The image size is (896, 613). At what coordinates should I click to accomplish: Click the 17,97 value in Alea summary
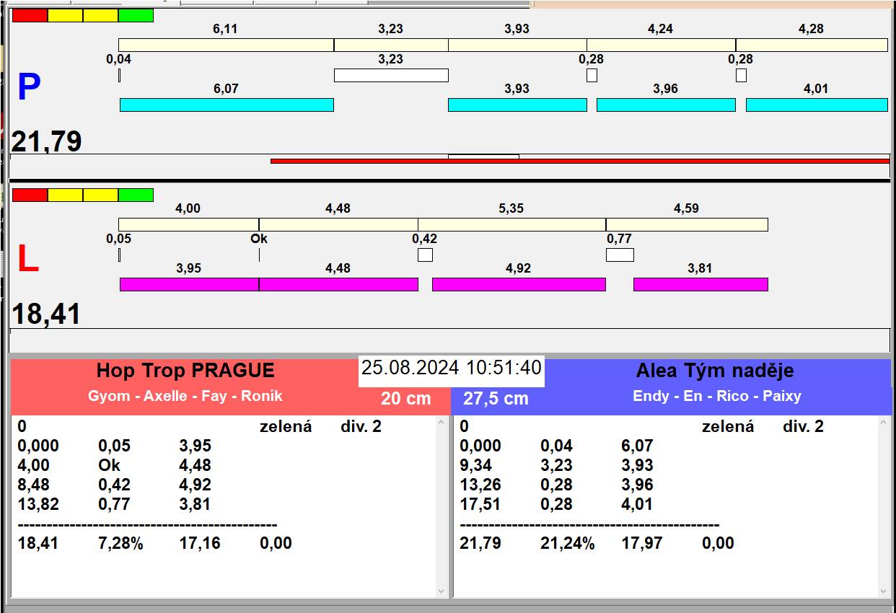tap(641, 543)
